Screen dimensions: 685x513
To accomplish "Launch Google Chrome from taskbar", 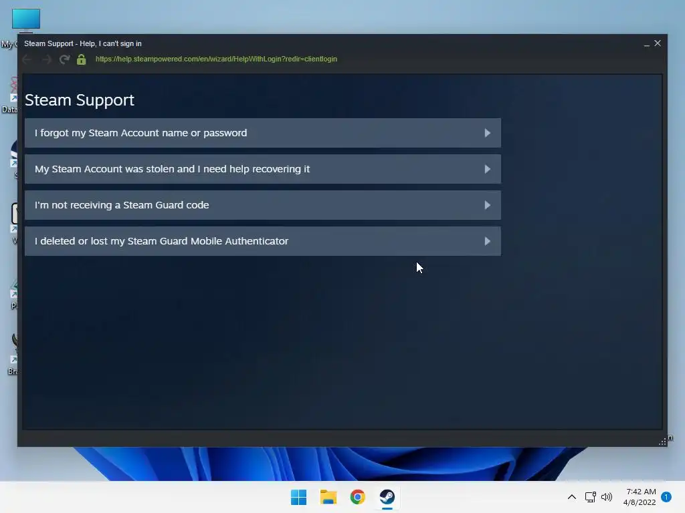I will pos(357,497).
